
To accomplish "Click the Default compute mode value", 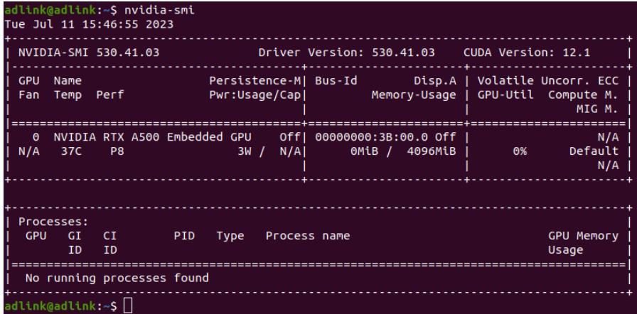I will point(594,151).
